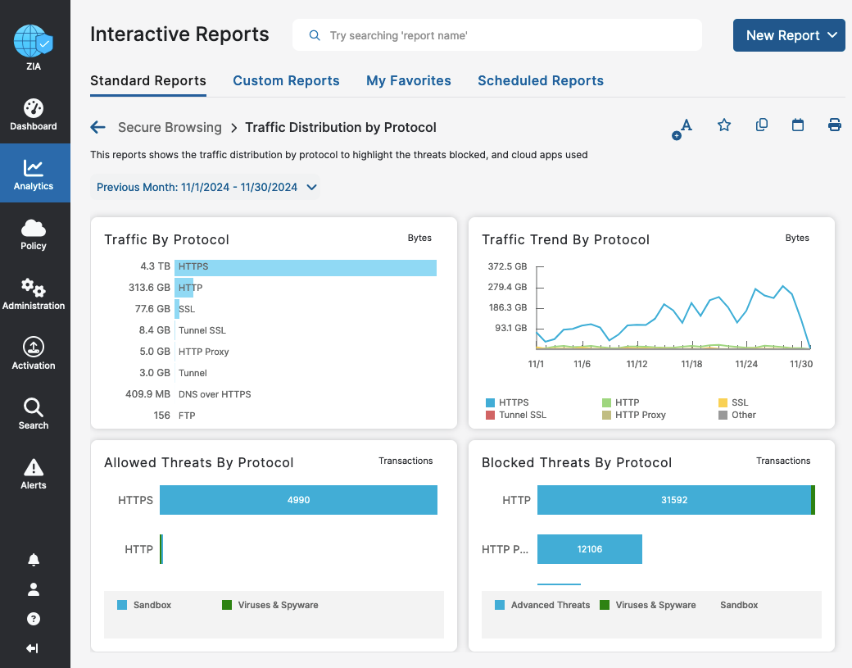Open the Dashboard in sidebar

click(x=34, y=115)
